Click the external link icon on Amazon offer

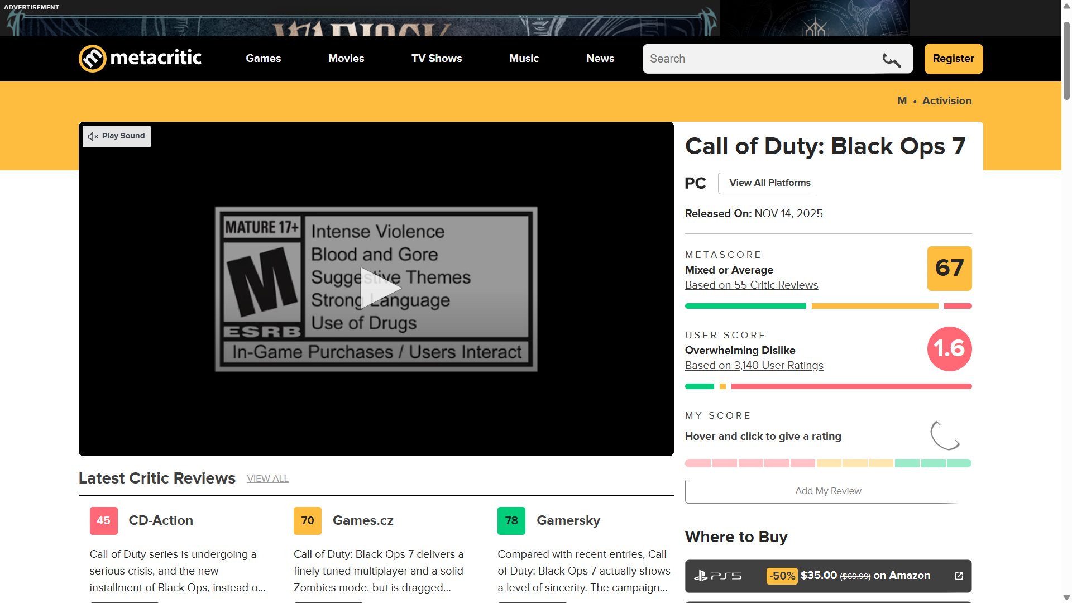click(959, 576)
